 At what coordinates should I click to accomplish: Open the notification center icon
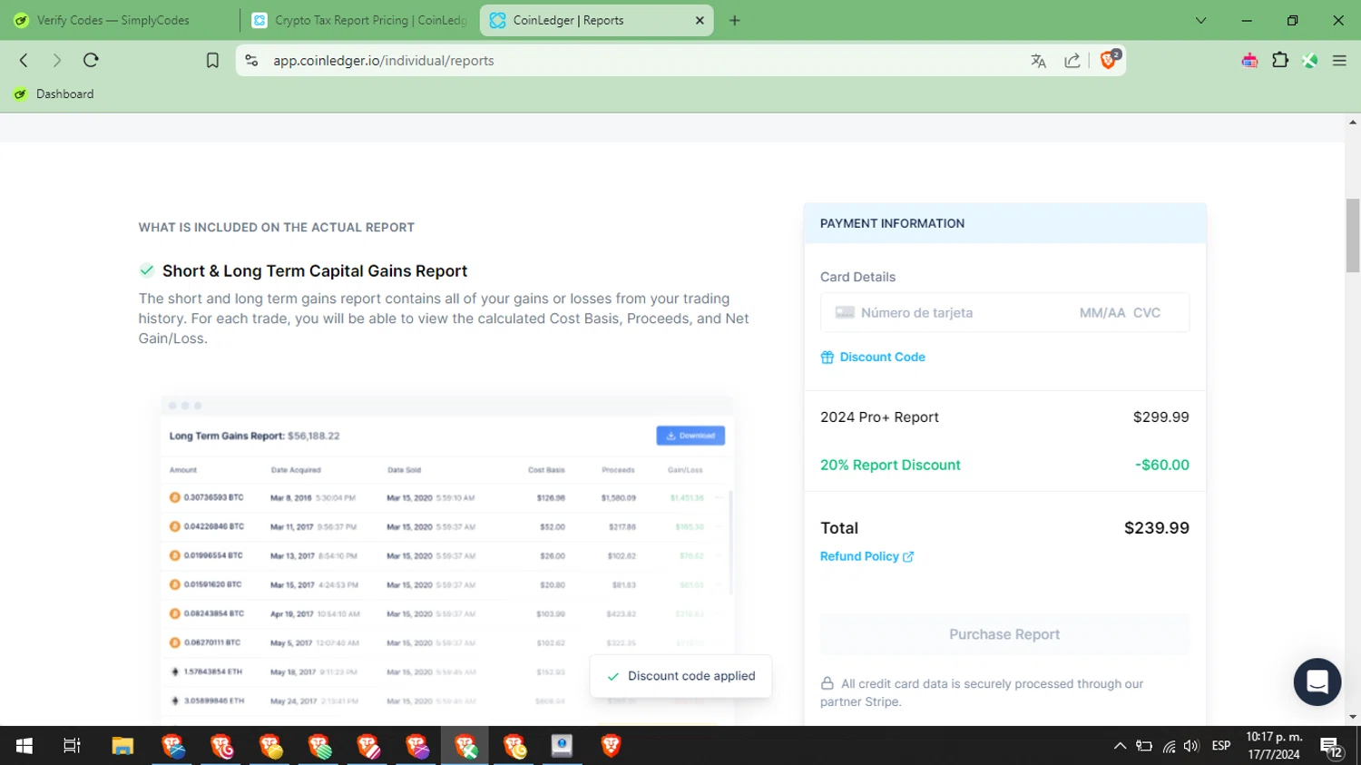(1332, 747)
